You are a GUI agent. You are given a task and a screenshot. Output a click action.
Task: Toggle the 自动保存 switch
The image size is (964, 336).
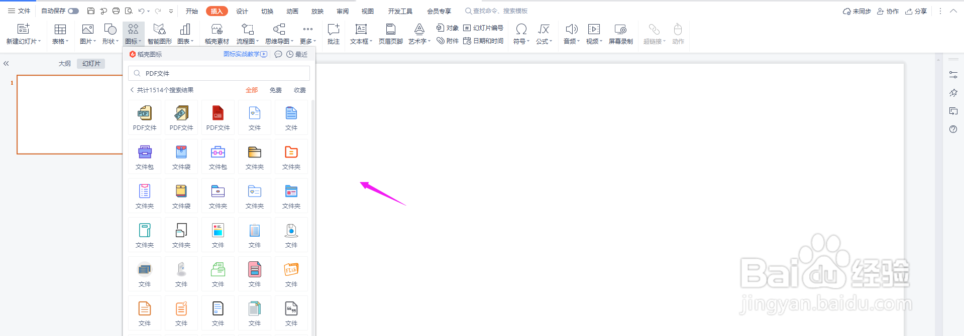[73, 11]
